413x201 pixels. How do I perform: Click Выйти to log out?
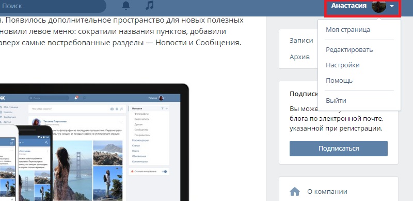point(336,101)
